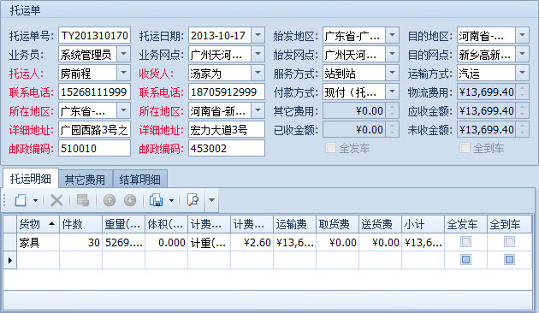Toggle 全到车 checkbox in the 家具 row

509,242
